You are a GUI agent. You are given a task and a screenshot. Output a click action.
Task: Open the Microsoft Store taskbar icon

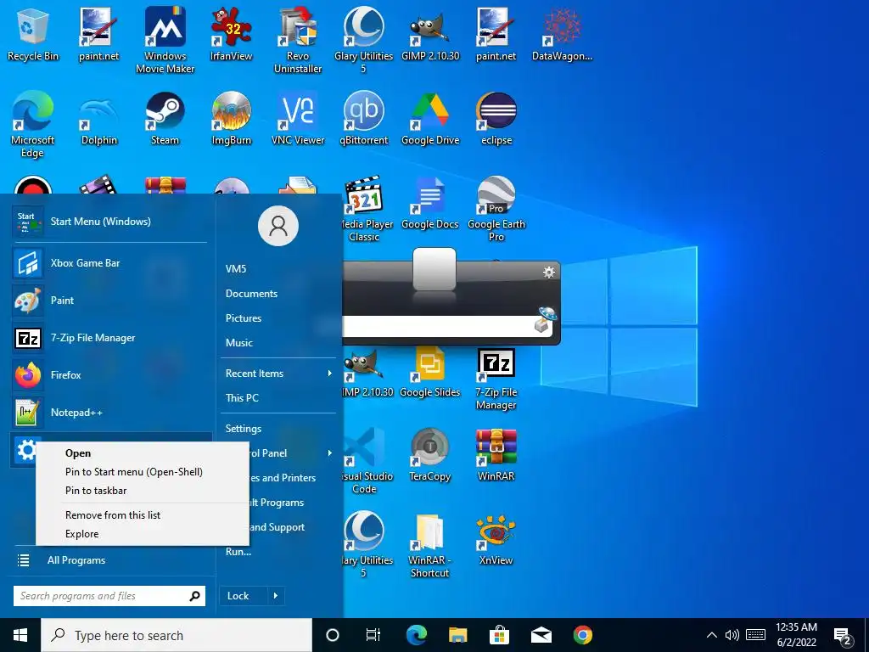(x=499, y=635)
